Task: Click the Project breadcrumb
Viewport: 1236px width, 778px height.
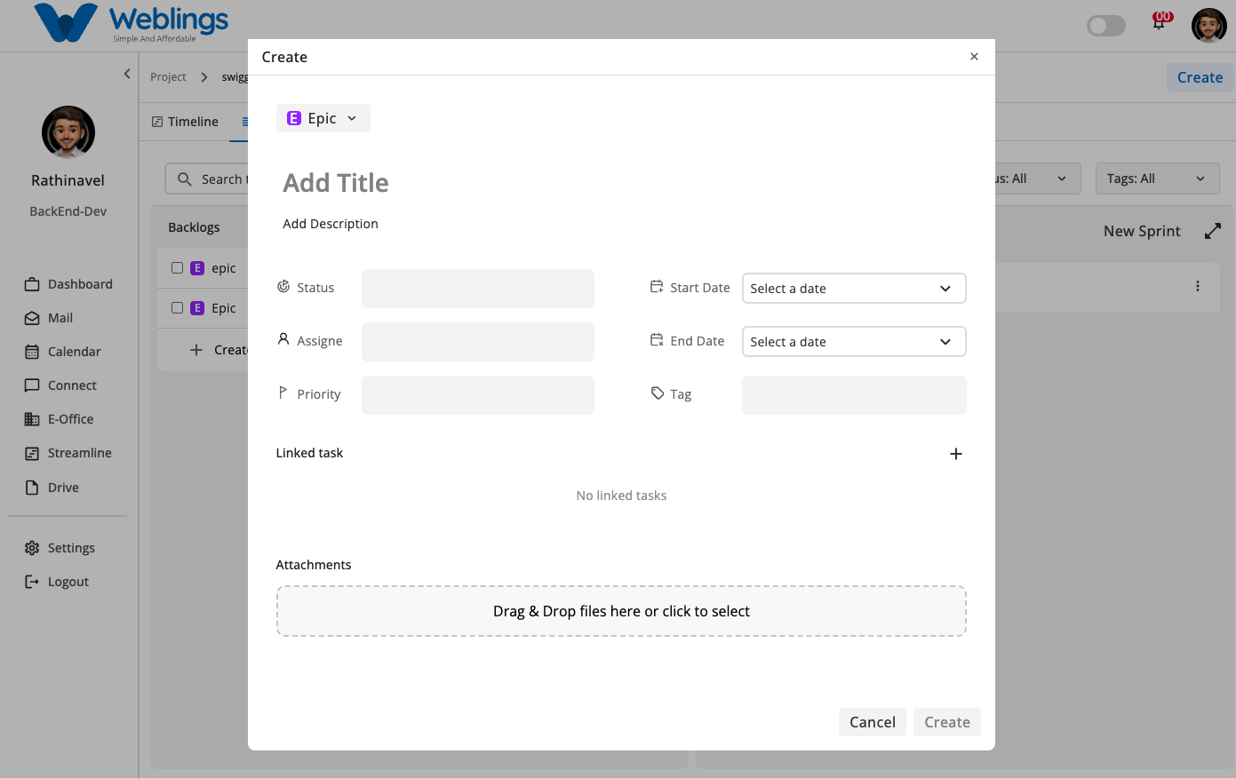Action: [x=168, y=77]
